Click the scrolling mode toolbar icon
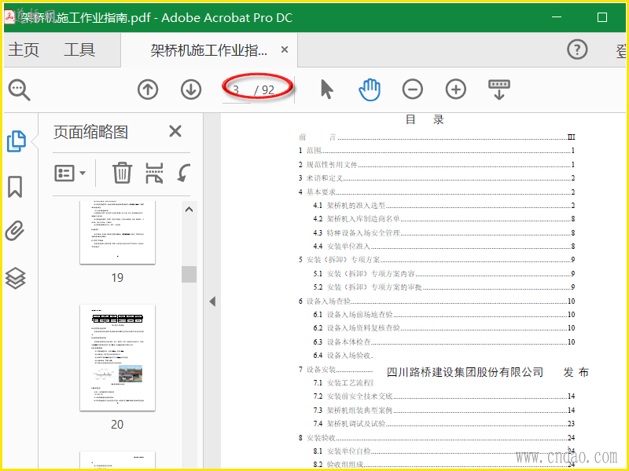The width and height of the screenshot is (629, 471). tap(499, 89)
